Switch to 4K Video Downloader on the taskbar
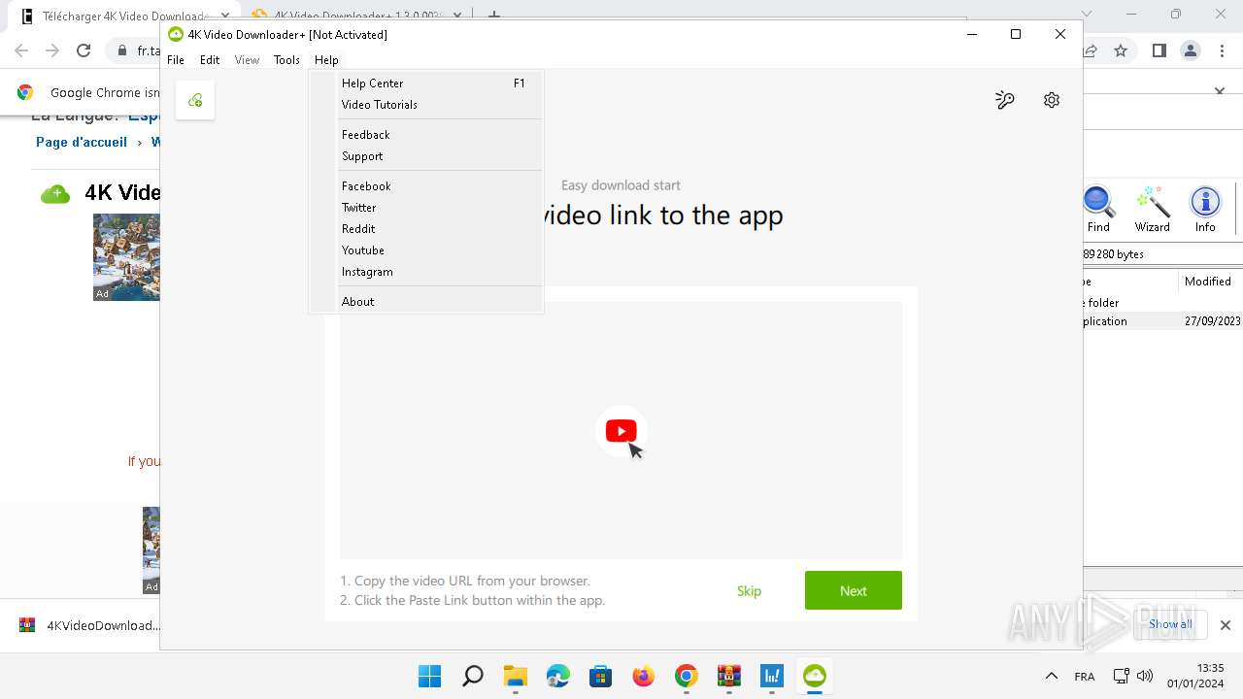This screenshot has height=699, width=1243. (814, 676)
